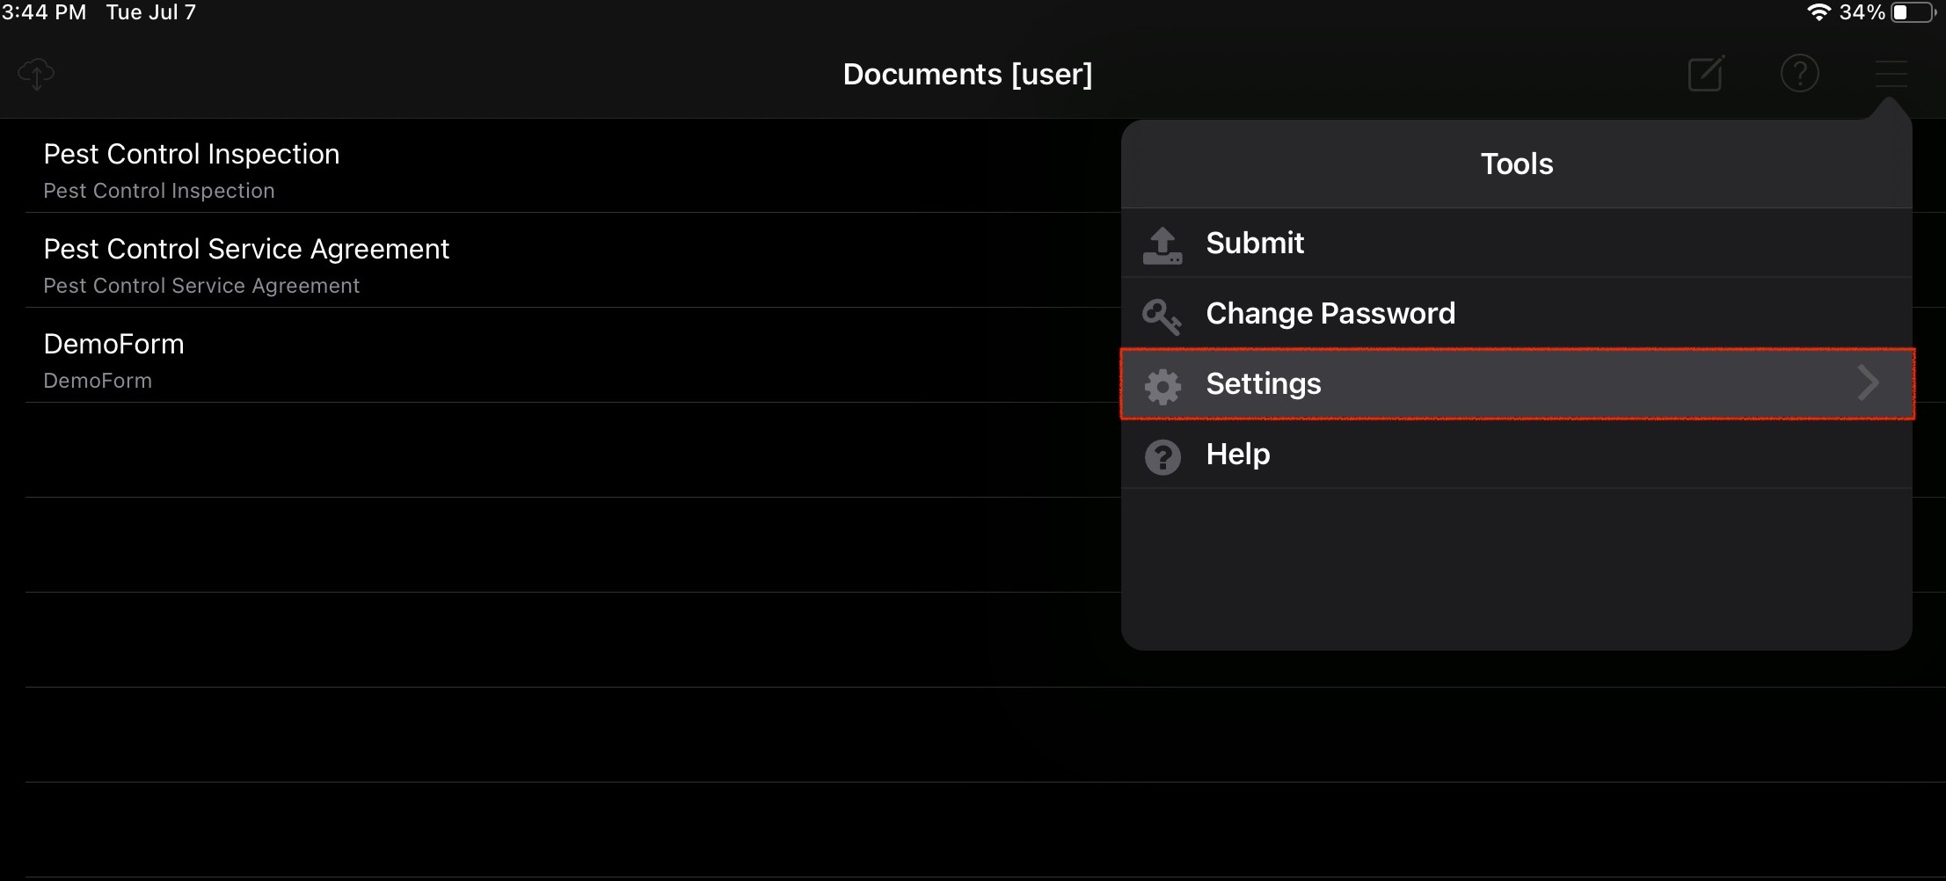Click the Documents [user] title
Viewport: 1946px width, 881px height.
tap(967, 74)
